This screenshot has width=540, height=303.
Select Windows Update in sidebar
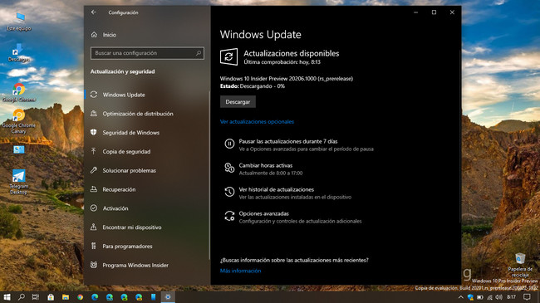(x=147, y=95)
